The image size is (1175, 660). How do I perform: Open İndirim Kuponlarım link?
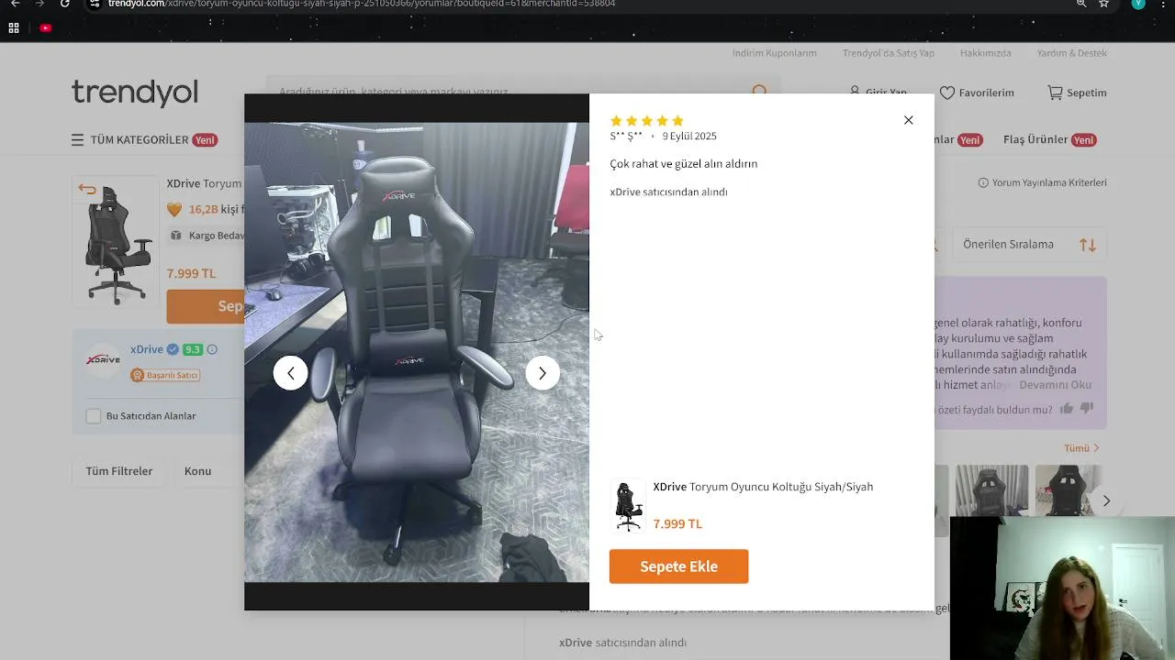pyautogui.click(x=774, y=53)
